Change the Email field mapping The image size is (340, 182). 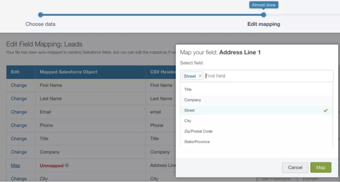click(19, 112)
